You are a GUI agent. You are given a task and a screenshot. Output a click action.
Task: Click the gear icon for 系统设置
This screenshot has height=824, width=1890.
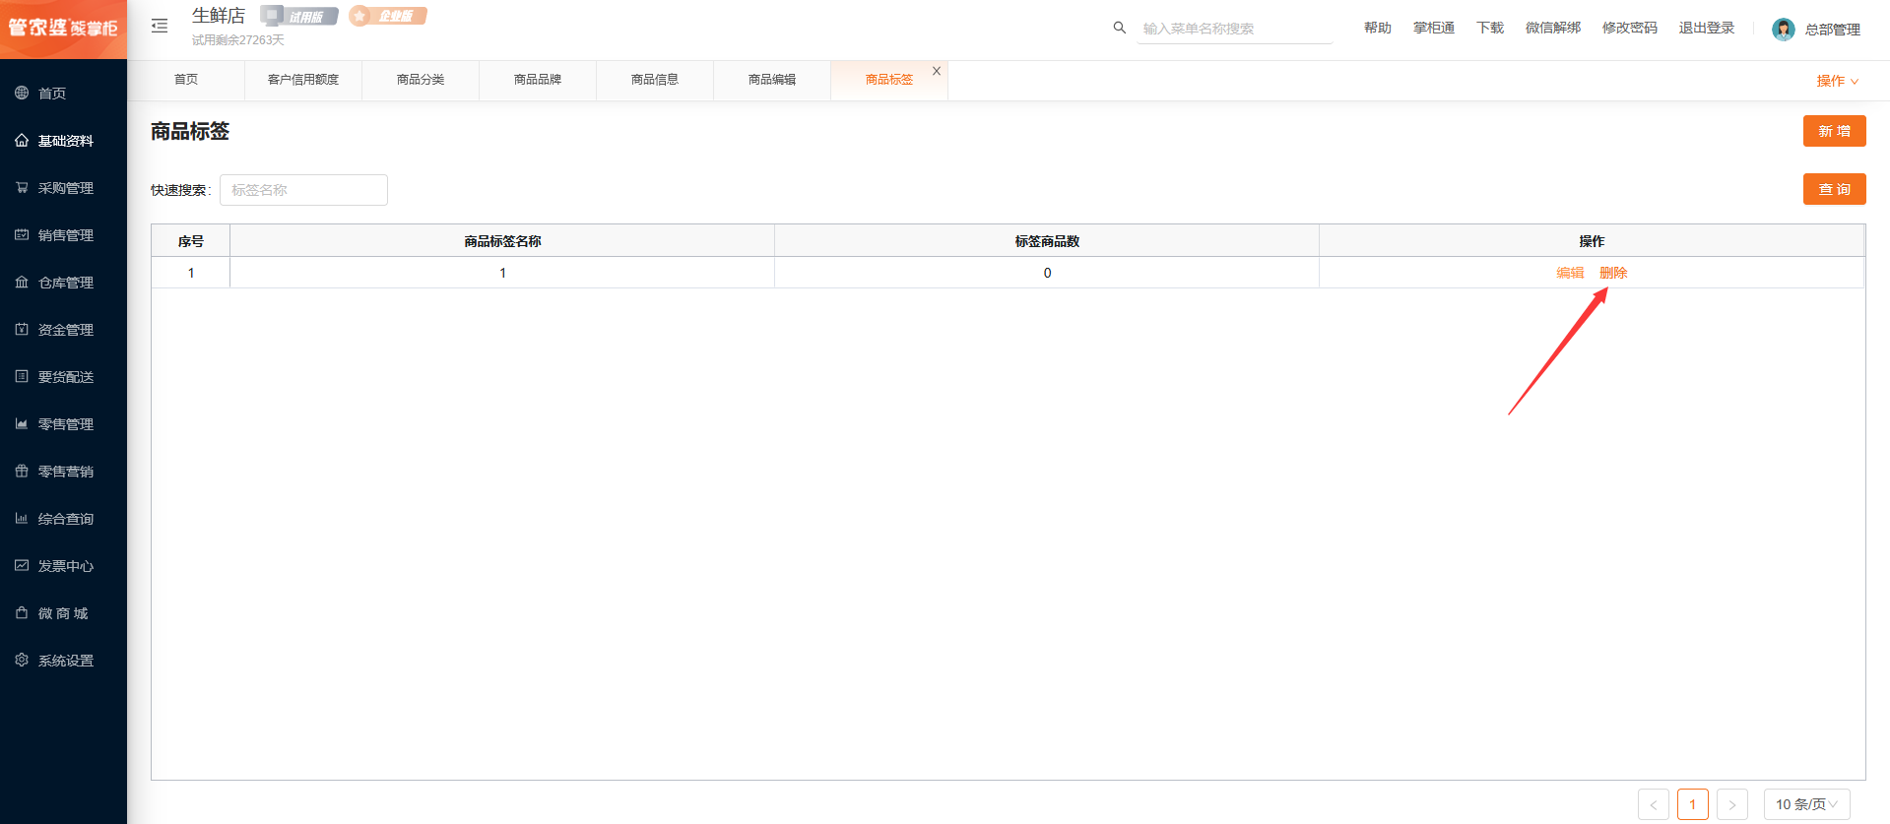tap(22, 660)
